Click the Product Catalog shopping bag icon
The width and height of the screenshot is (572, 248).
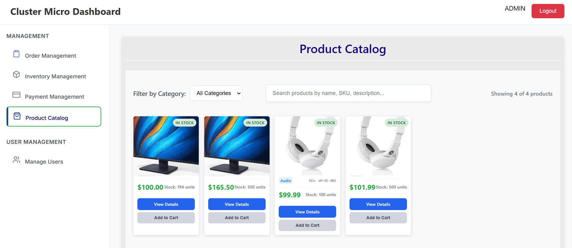[16, 116]
